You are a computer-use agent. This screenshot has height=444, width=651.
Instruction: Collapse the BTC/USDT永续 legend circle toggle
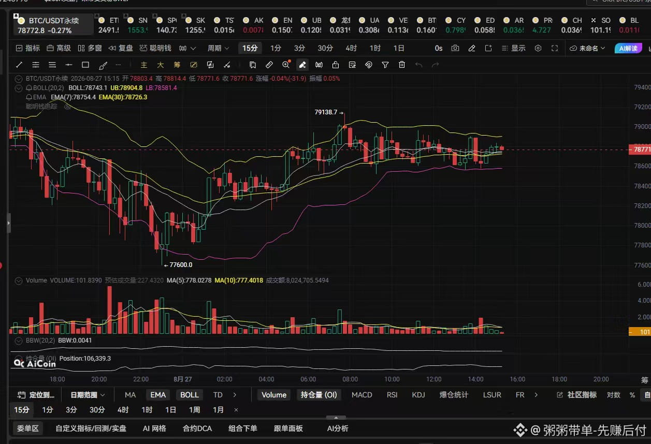click(19, 79)
